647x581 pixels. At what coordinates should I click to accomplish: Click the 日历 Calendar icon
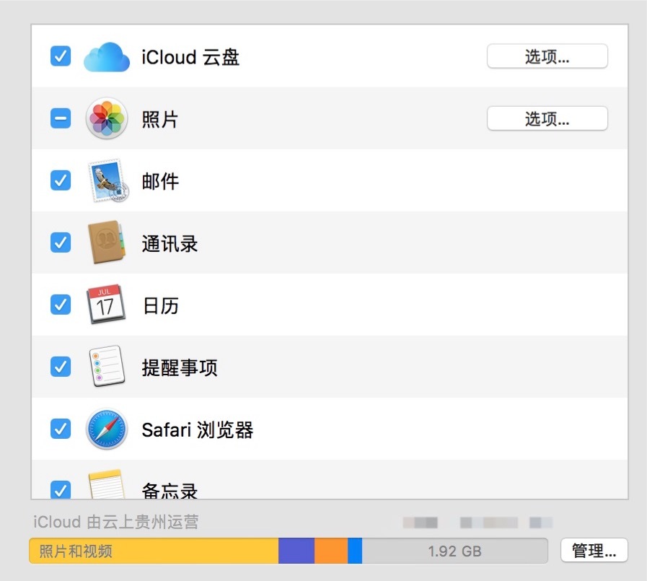point(105,305)
